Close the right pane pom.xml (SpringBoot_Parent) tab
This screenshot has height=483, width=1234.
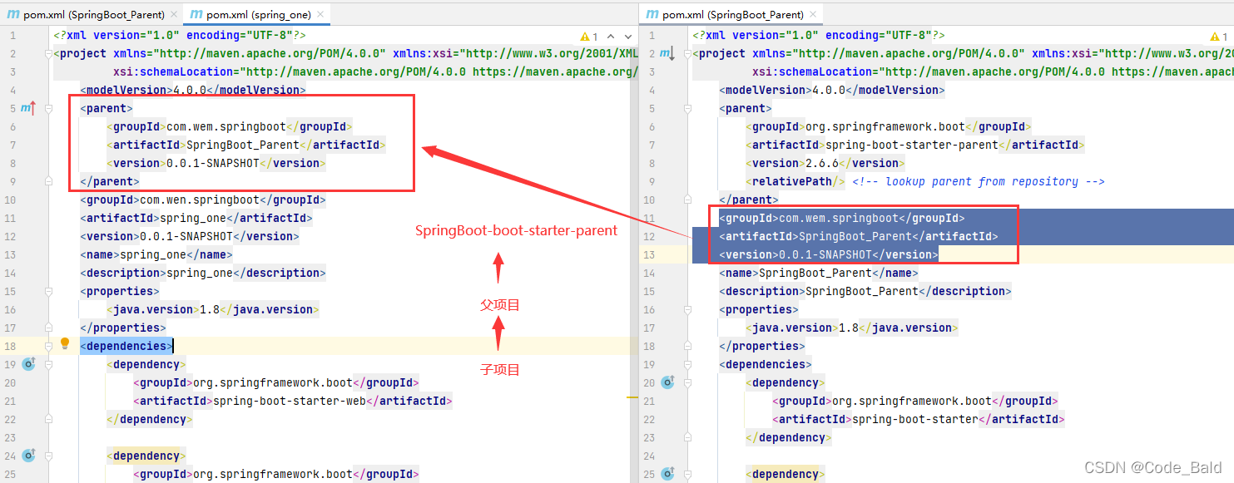click(x=811, y=15)
